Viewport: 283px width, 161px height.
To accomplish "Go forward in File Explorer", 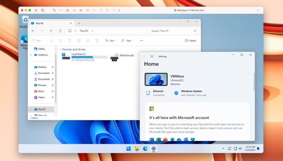I will point(42,31).
